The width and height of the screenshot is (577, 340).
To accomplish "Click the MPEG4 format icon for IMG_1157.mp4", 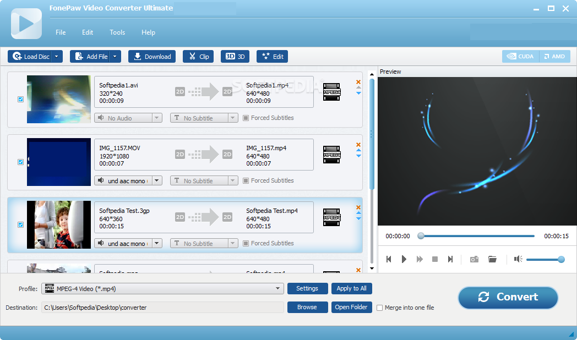I will pos(331,155).
